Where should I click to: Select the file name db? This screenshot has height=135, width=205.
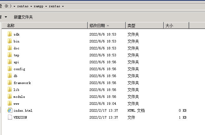coord(16,76)
